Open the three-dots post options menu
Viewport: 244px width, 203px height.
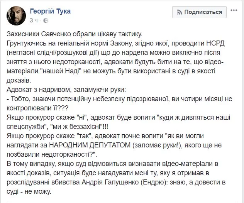coord(234,10)
